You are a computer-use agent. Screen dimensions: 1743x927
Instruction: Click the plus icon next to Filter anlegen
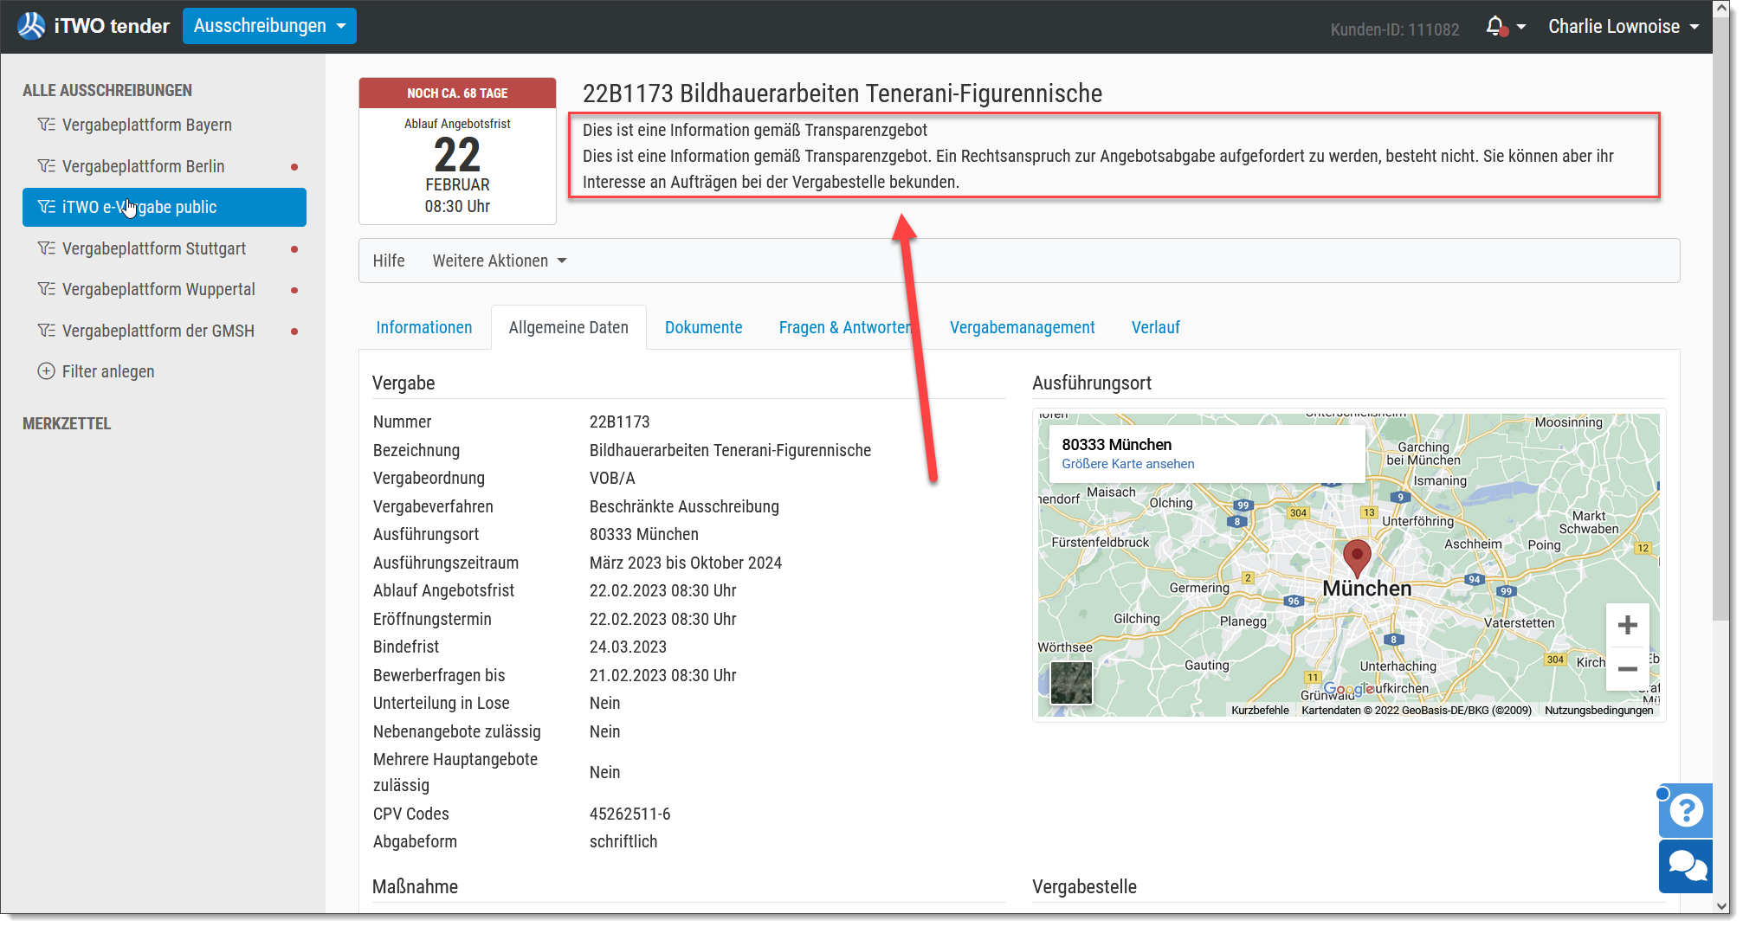point(46,371)
